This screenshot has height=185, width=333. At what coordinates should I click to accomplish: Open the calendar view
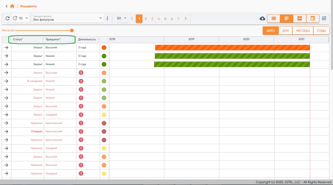coord(313,18)
